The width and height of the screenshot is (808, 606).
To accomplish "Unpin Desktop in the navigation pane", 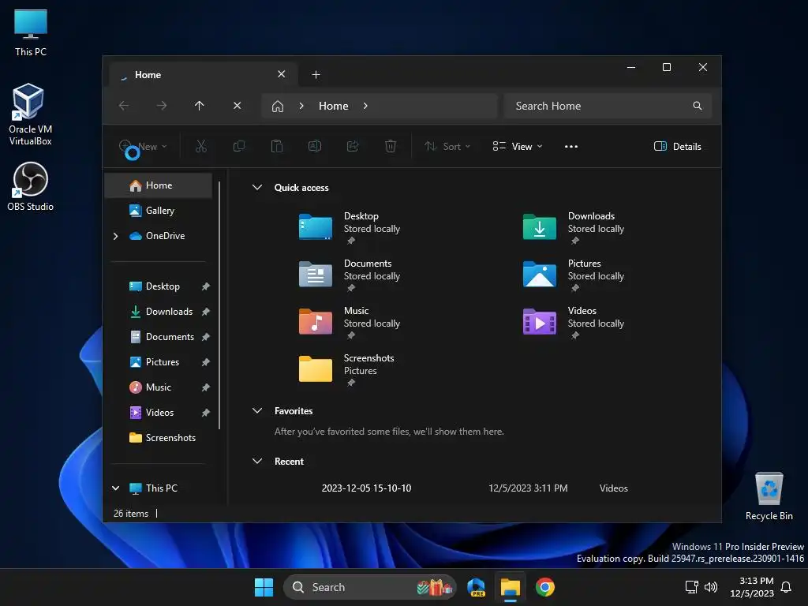I will [206, 286].
